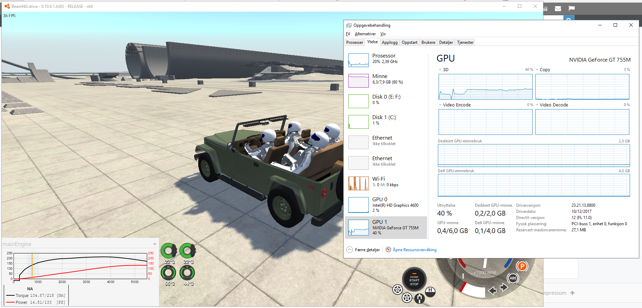Image resolution: width=642 pixels, height=308 pixels.
Task: Click the orange RPM marker line on the torque graph
Action: point(32,266)
